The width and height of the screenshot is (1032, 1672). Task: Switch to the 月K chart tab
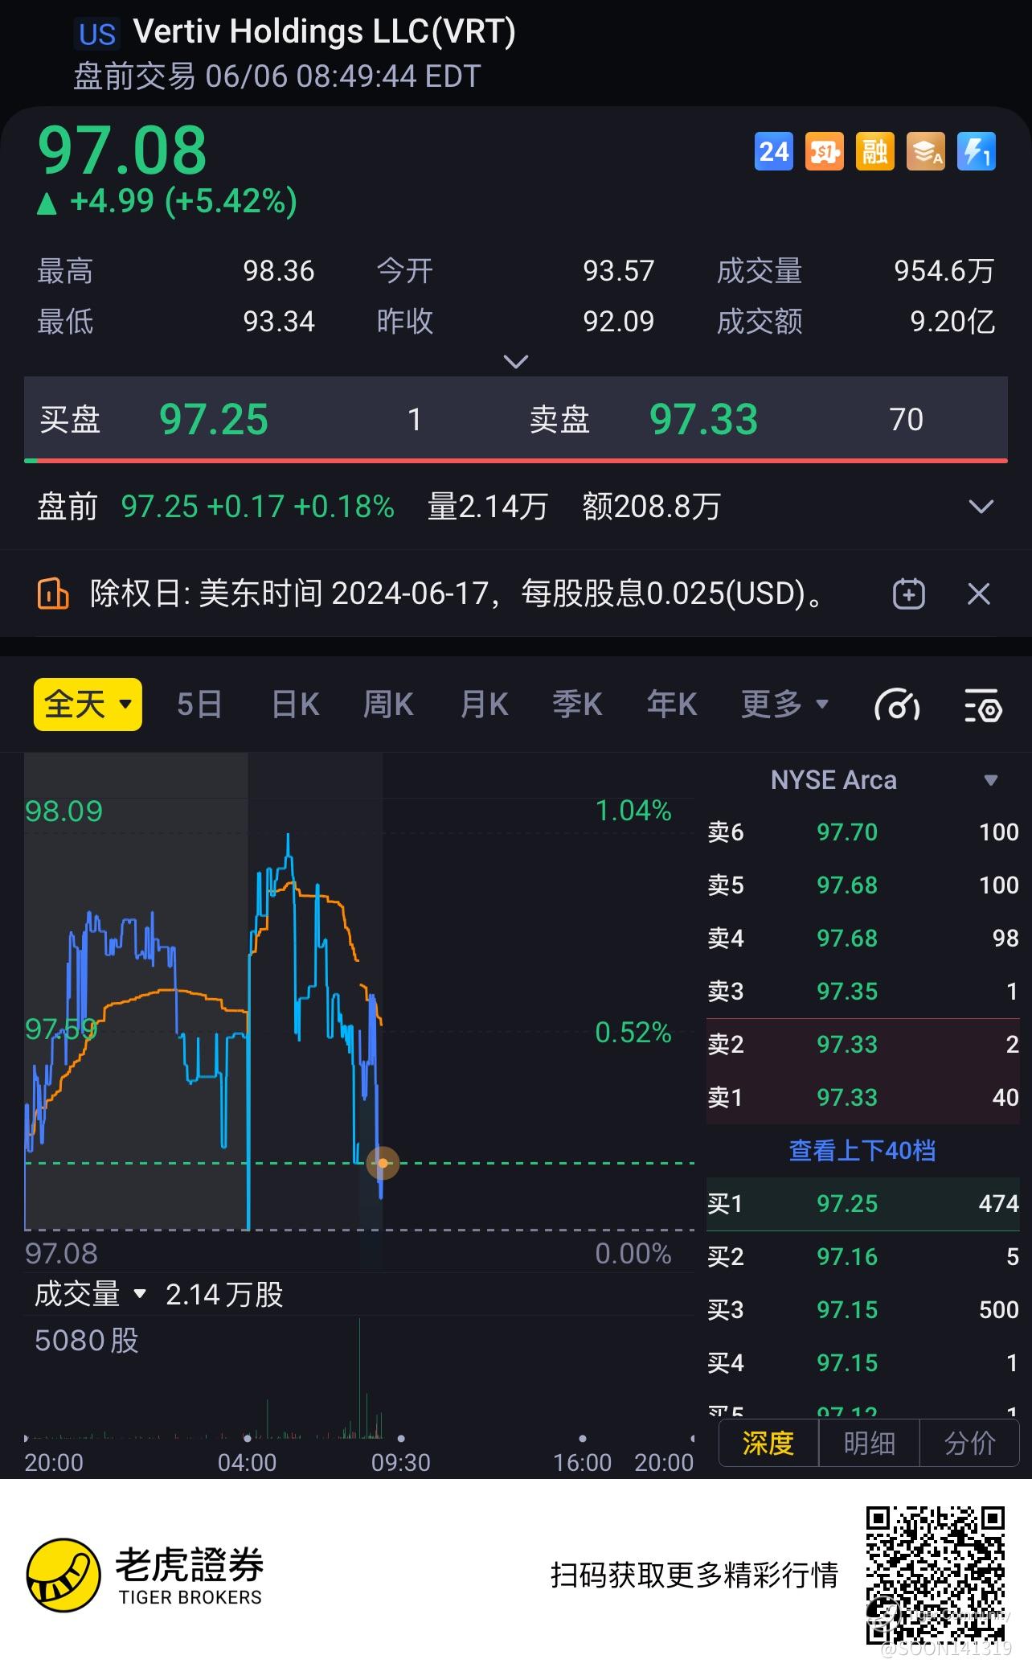point(484,705)
